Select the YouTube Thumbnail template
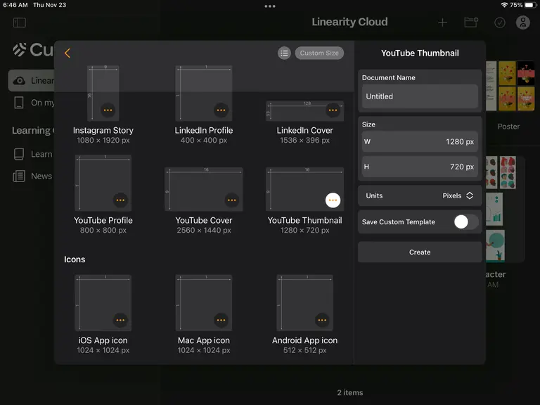The width and height of the screenshot is (540, 405). click(304, 189)
